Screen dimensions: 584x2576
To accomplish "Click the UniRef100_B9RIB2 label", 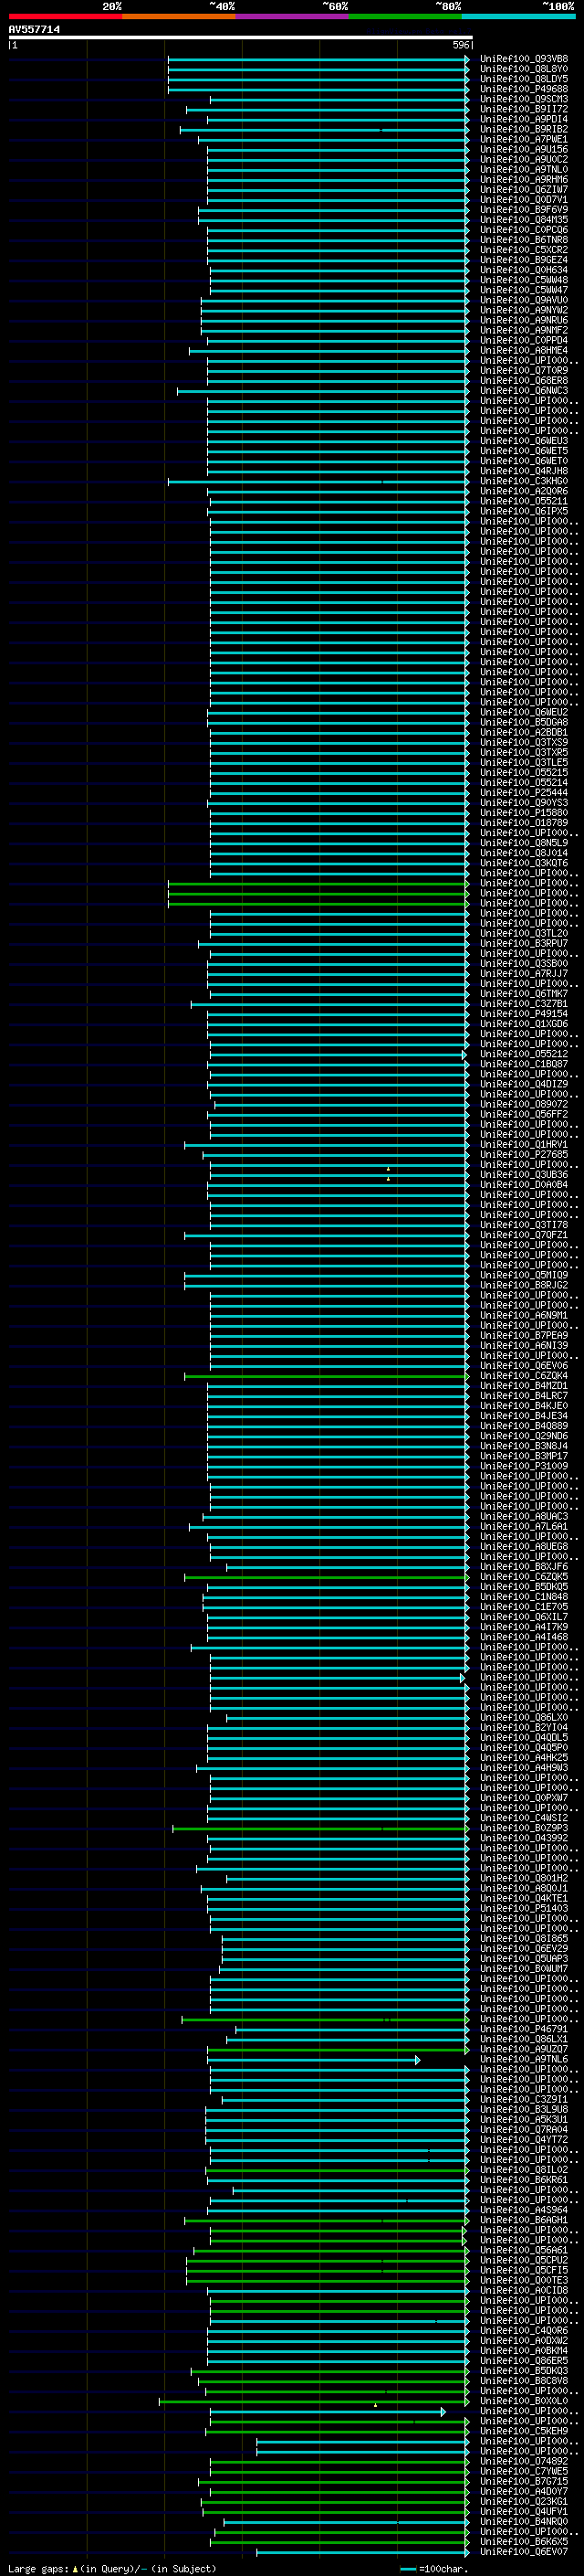I will tap(524, 129).
